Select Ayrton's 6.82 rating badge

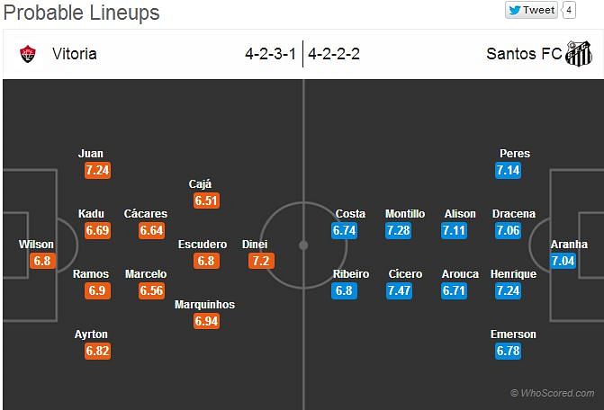click(98, 352)
